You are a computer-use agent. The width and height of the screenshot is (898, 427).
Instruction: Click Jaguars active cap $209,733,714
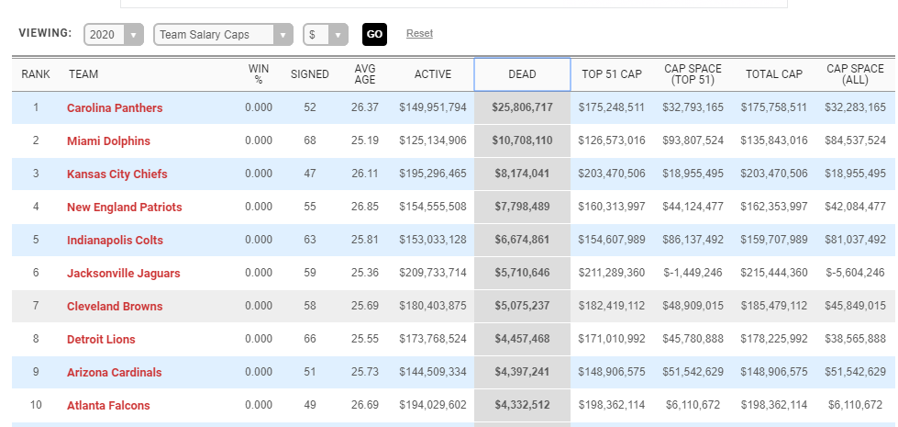click(x=433, y=273)
